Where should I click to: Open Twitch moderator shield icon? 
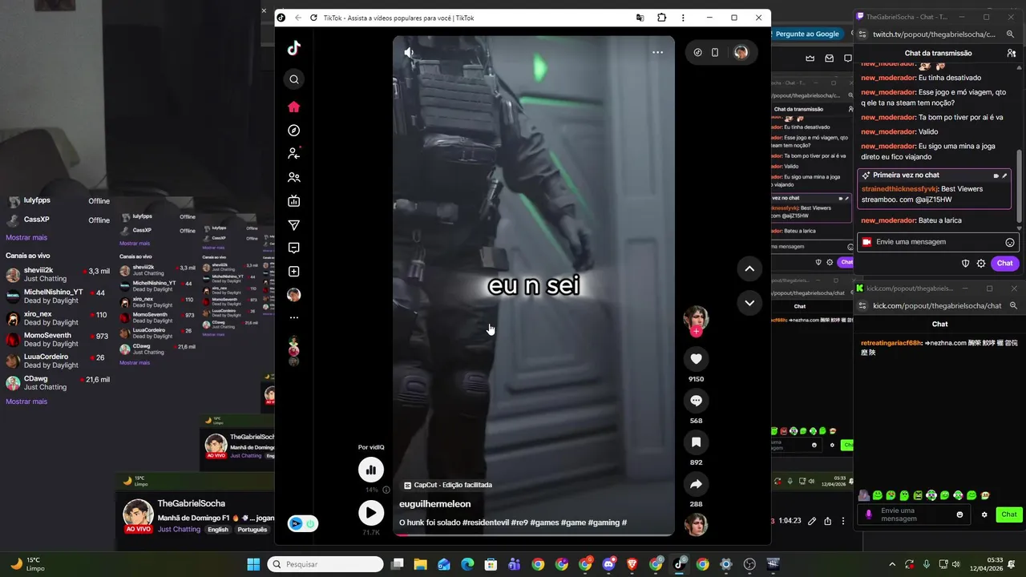click(x=965, y=263)
